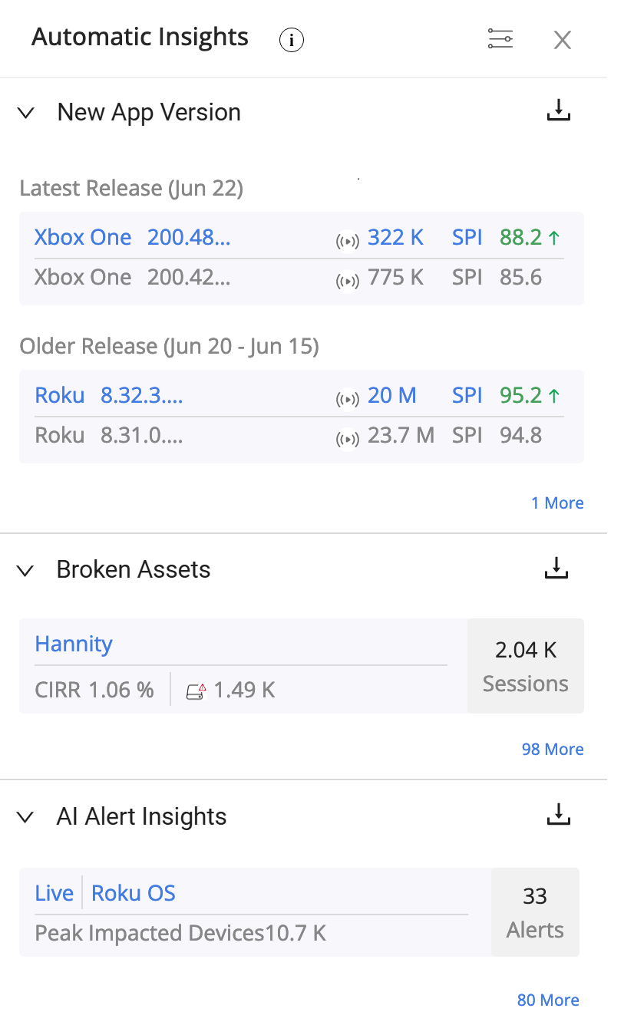Click the live plays icon beside 322 K
The width and height of the screenshot is (634, 1025).
click(x=348, y=240)
